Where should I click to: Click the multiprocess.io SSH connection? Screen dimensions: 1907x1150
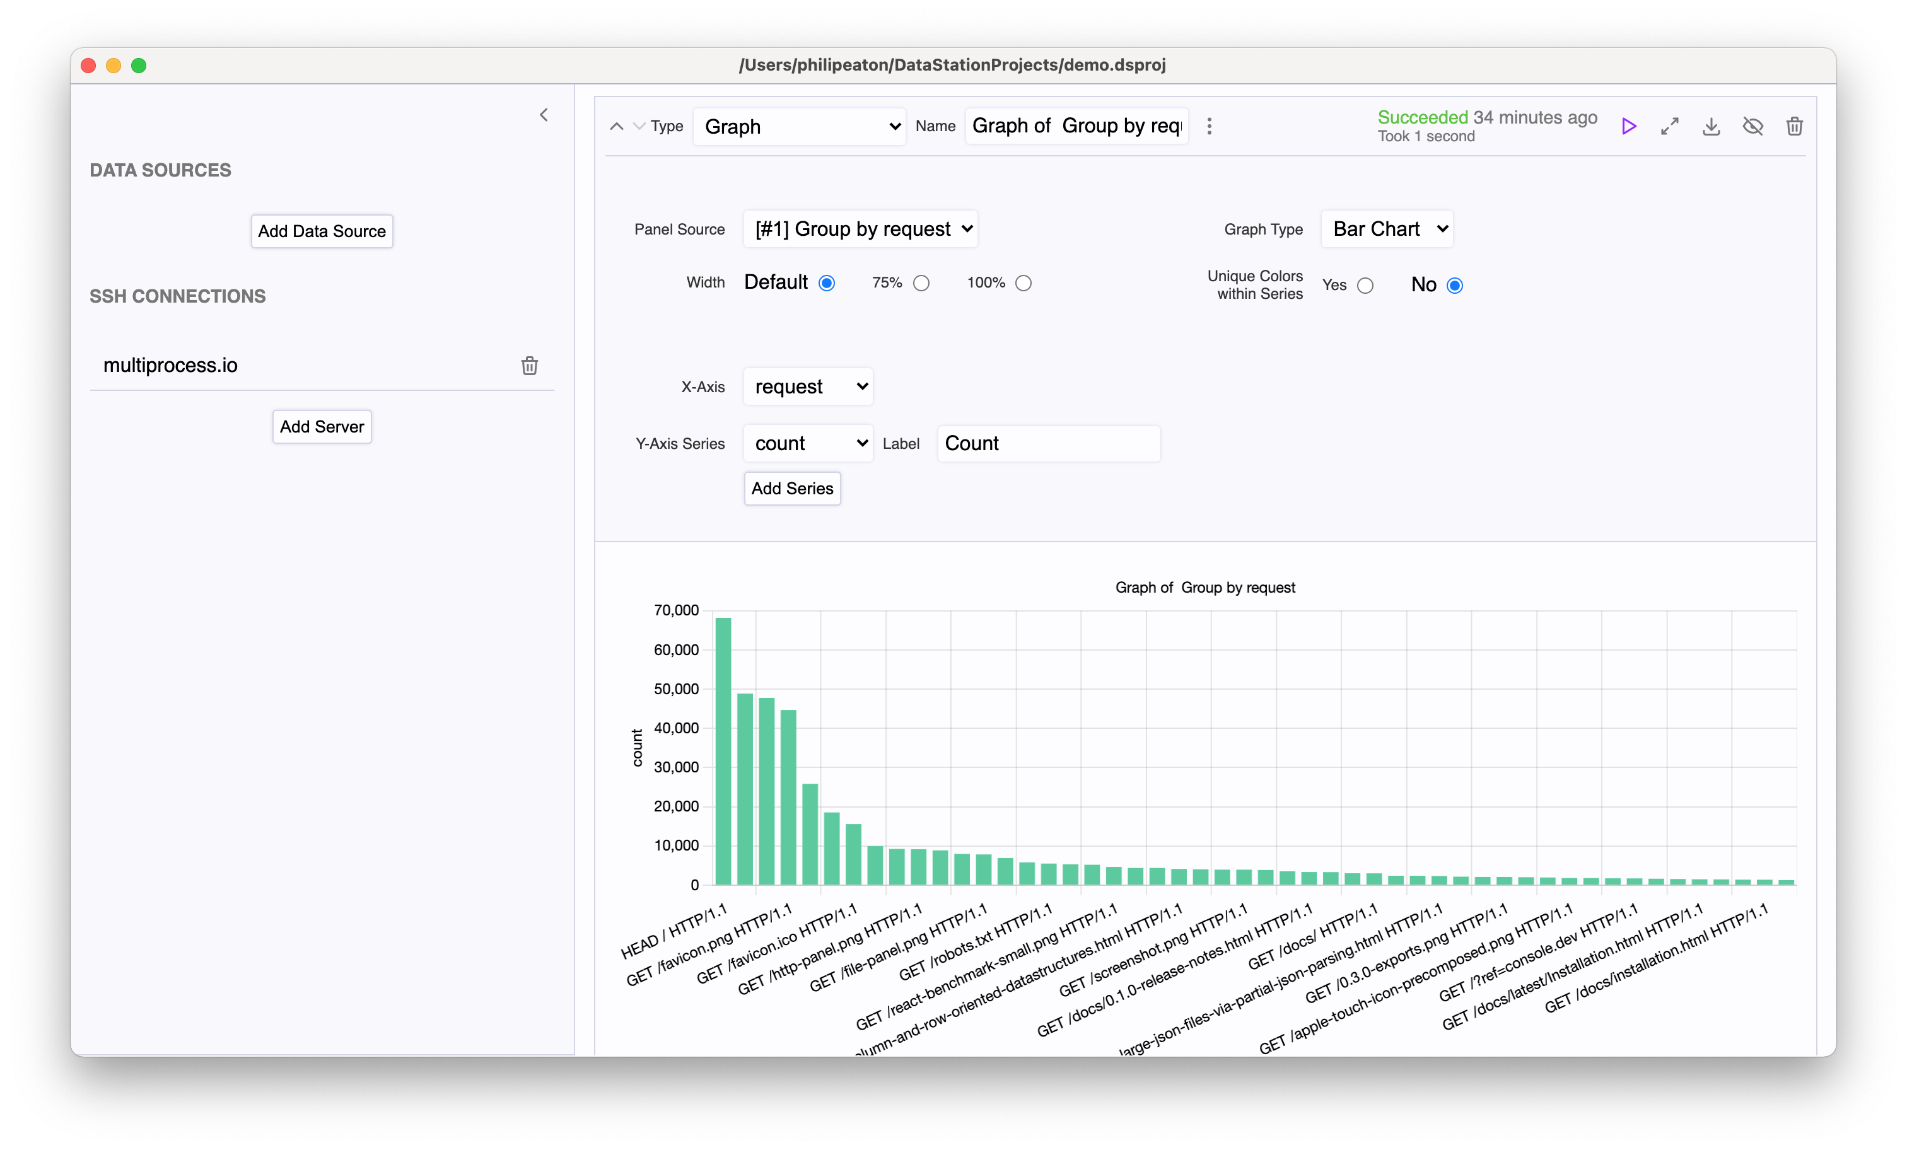(170, 365)
